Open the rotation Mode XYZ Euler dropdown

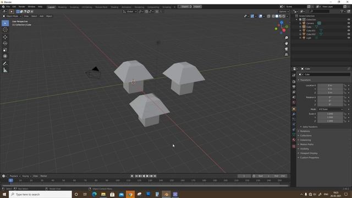330,109
